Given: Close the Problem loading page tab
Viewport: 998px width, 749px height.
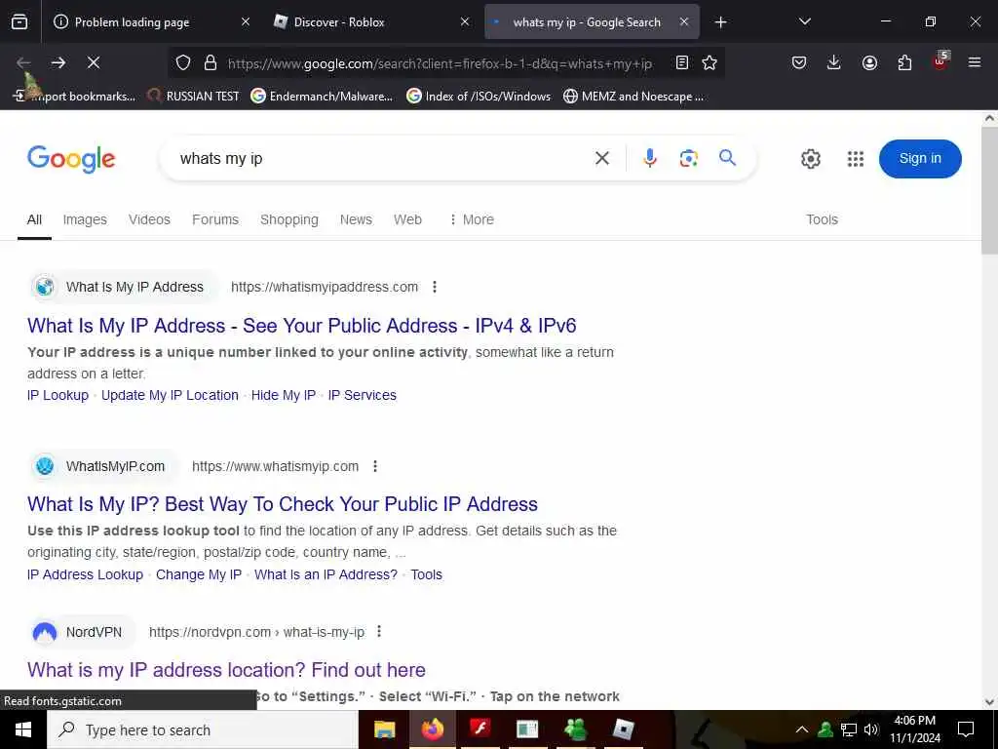Looking at the screenshot, I should [246, 21].
